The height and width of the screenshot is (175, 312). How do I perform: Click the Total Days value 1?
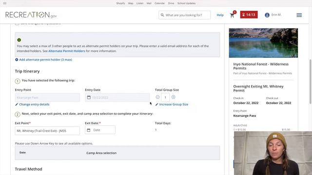pos(156,130)
